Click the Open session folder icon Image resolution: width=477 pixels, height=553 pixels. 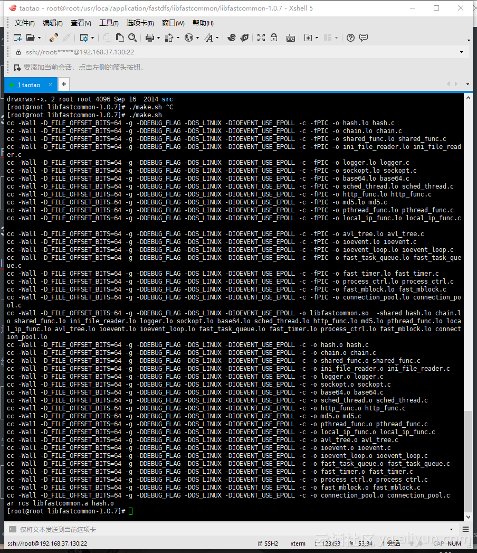coord(31,38)
